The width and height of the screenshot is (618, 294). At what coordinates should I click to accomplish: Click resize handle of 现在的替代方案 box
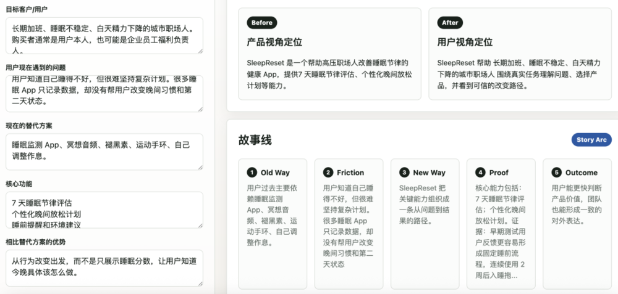201,168
